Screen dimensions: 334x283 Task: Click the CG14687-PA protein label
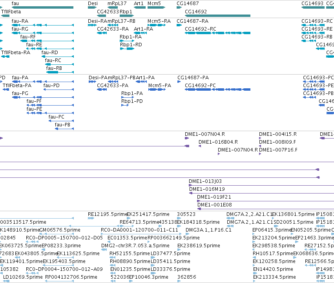pyautogui.click(x=193, y=78)
